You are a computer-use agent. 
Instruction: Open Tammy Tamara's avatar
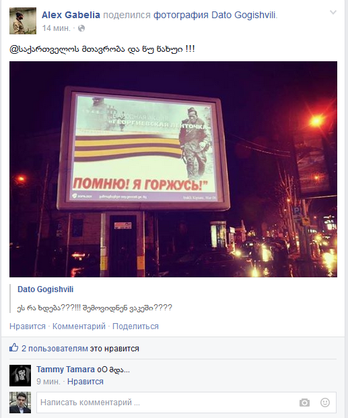[x=20, y=376]
